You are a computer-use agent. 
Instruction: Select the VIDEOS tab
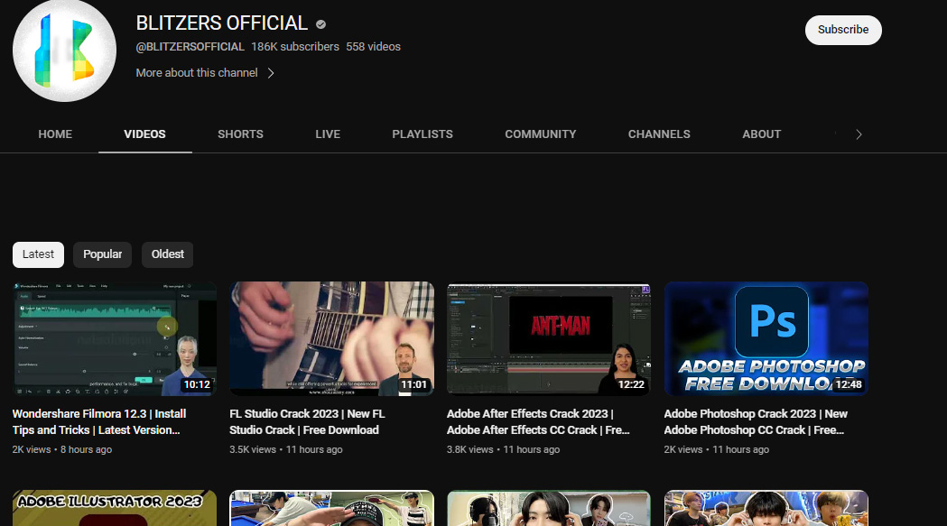[x=145, y=134]
